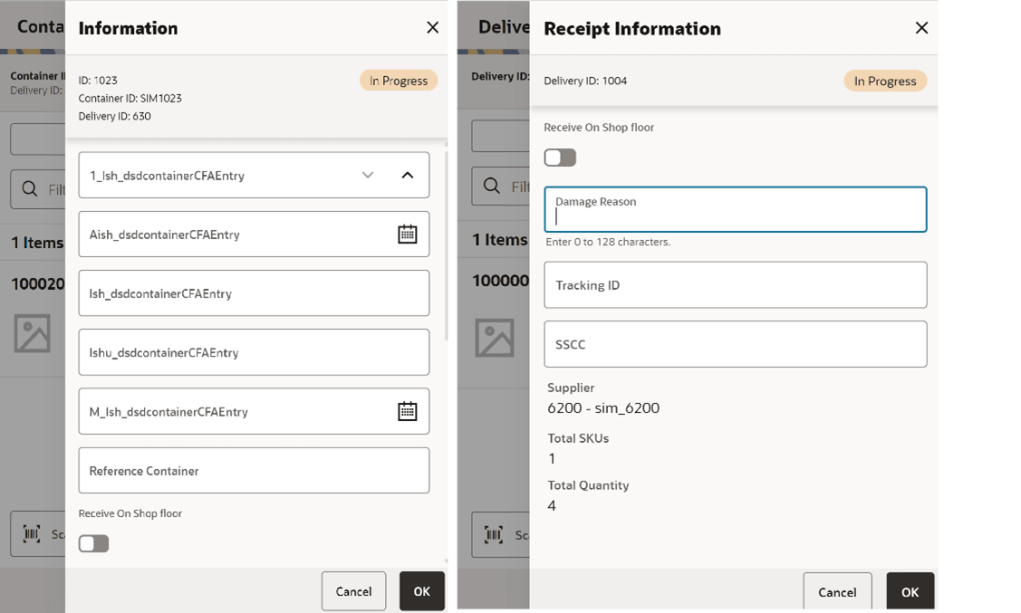
Task: Open calendar for M_Ish_dsdcontainerCFAEntry field
Action: click(x=407, y=411)
